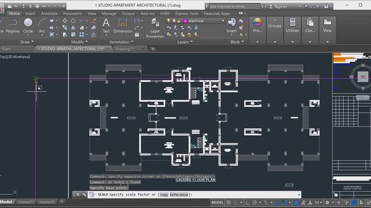Click the Hatch tool in Draw panel
The width and height of the screenshot is (371, 208).
52,35
